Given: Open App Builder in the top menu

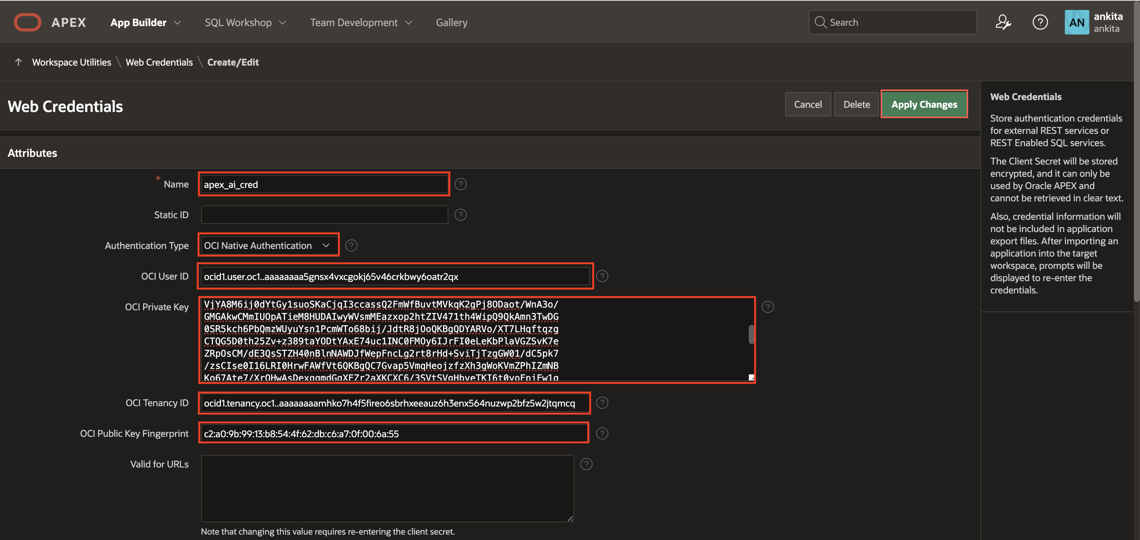Looking at the screenshot, I should pos(138,22).
